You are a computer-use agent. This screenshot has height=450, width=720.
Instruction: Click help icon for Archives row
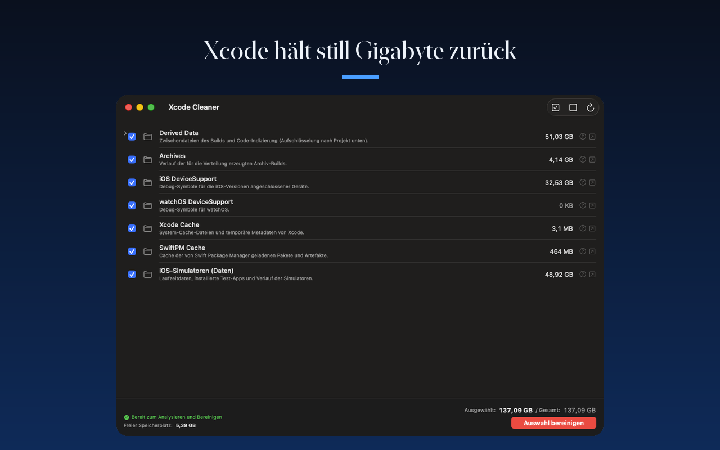pos(583,160)
